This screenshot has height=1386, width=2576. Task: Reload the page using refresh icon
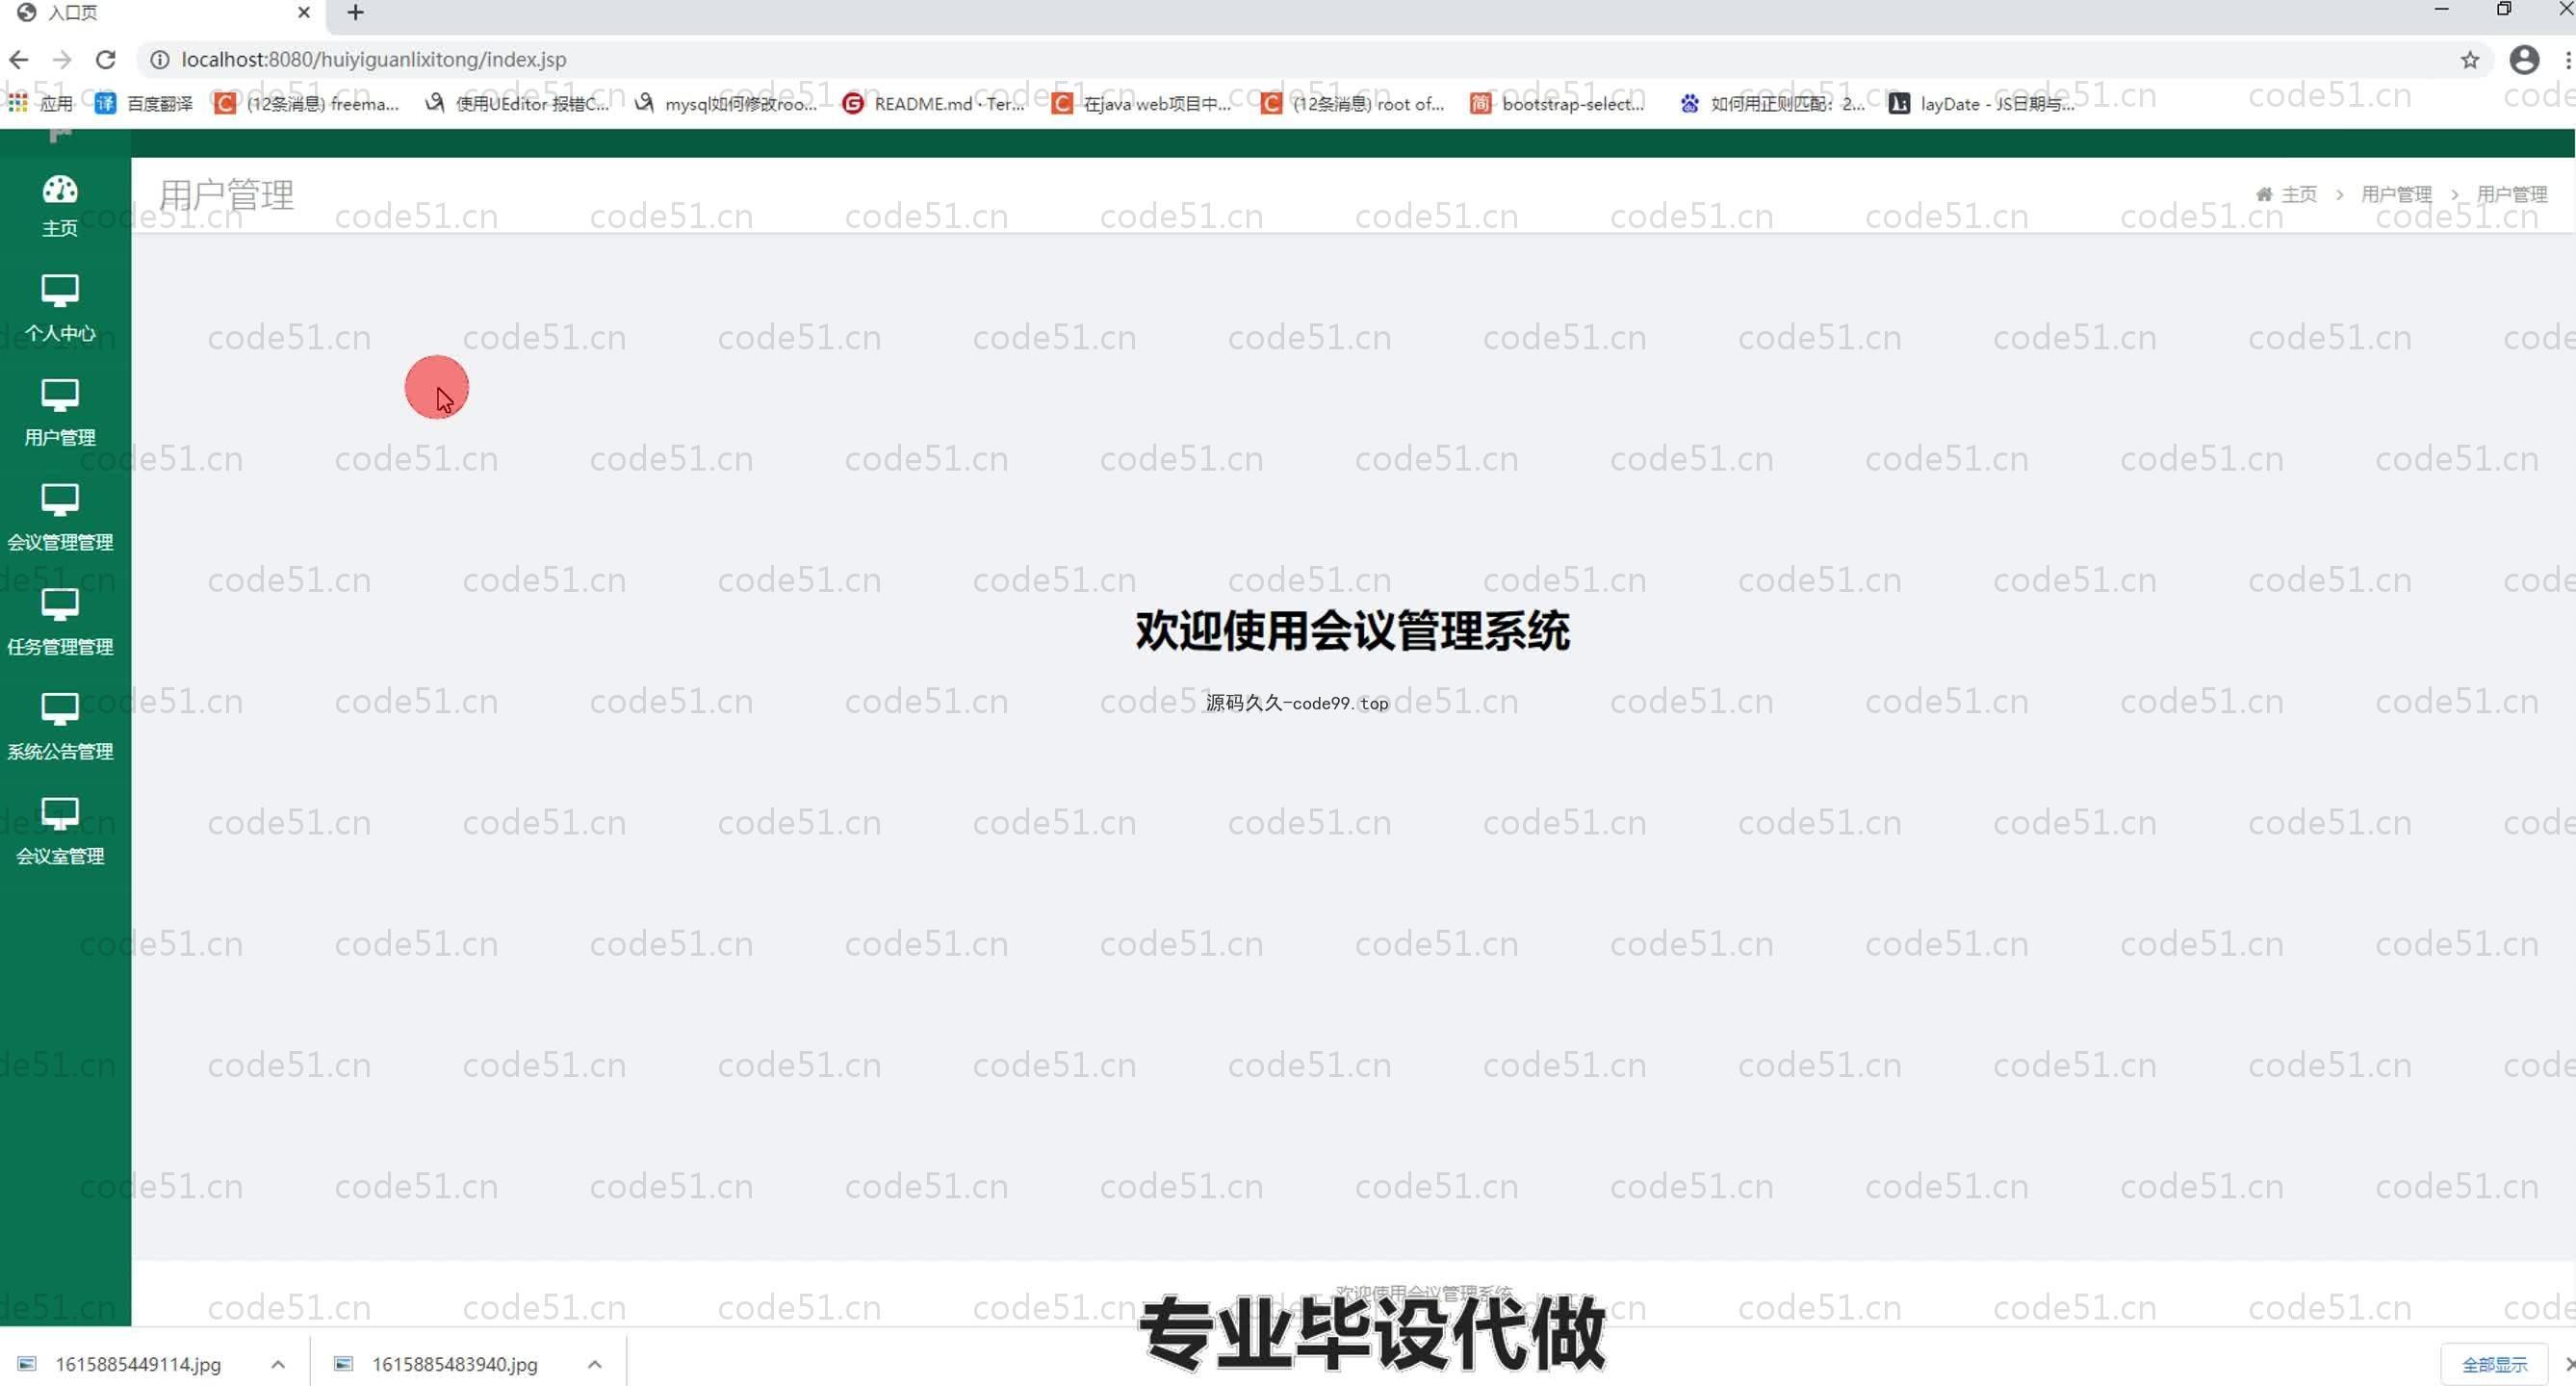click(x=105, y=60)
